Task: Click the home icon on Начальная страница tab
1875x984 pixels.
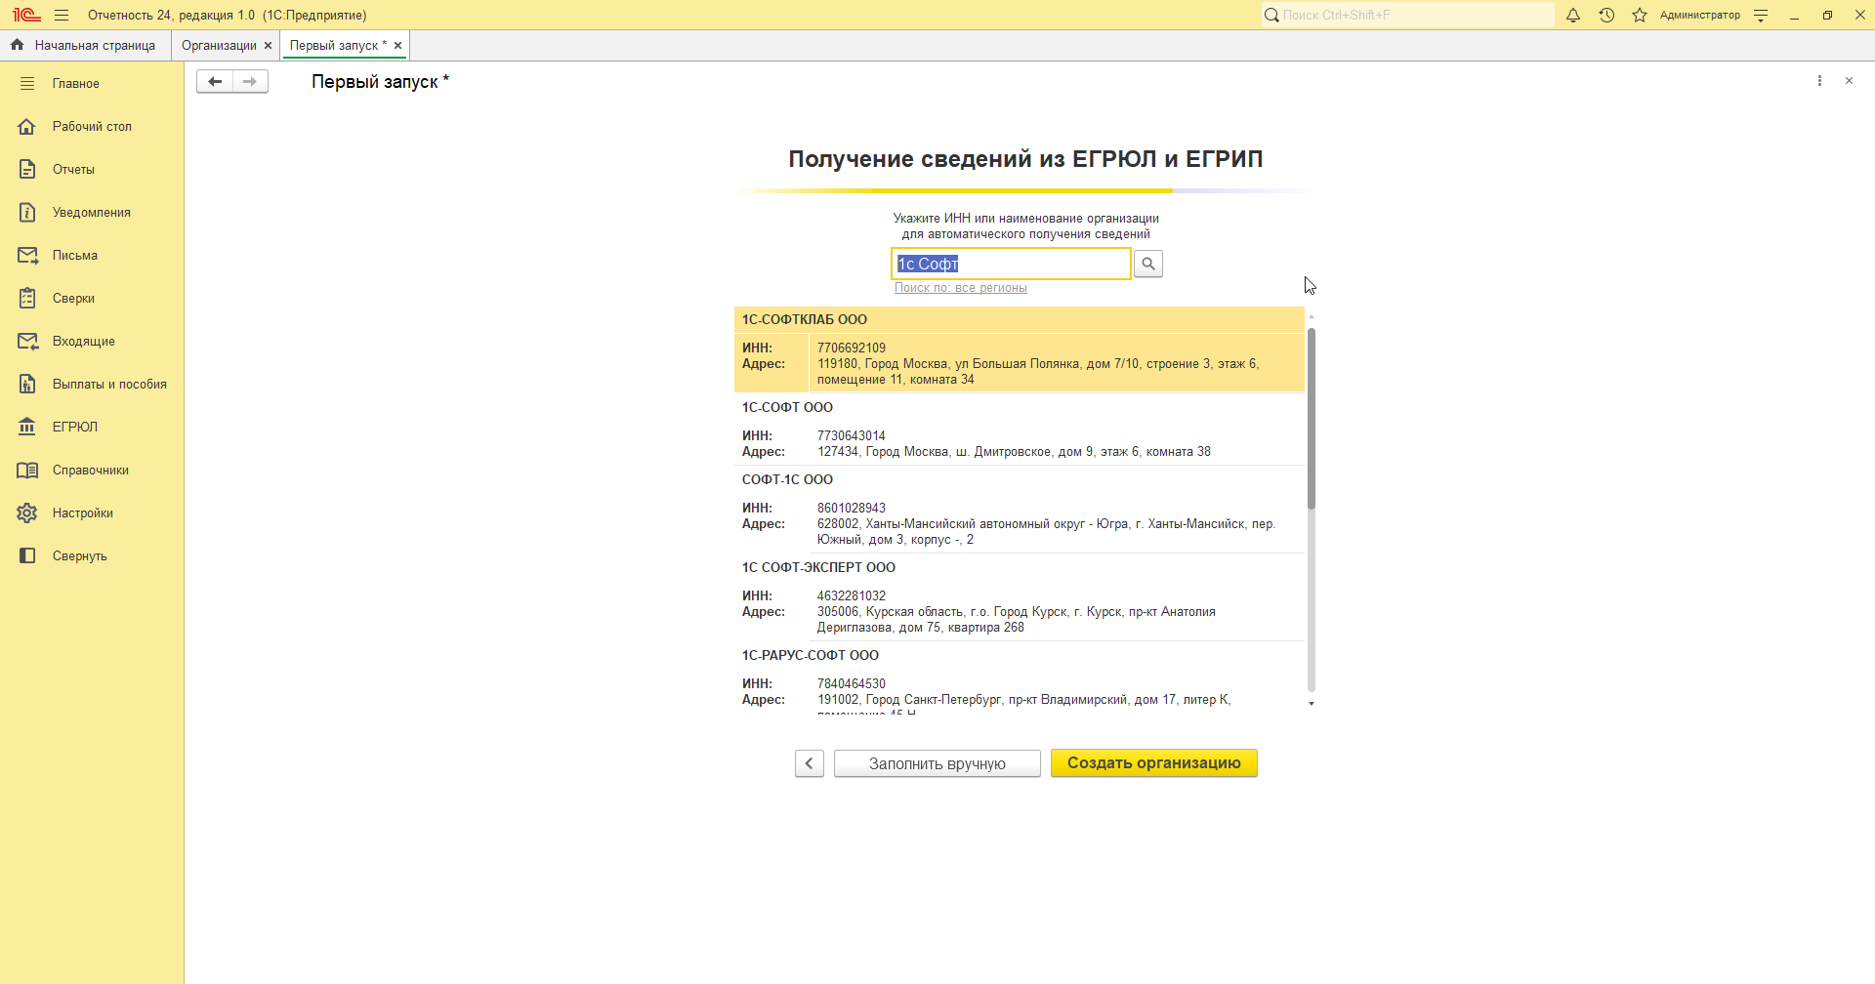Action: (17, 45)
